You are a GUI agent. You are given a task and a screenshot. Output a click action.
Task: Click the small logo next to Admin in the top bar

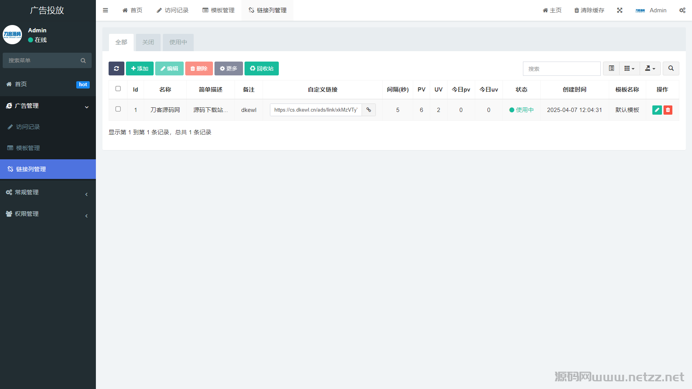pyautogui.click(x=640, y=10)
